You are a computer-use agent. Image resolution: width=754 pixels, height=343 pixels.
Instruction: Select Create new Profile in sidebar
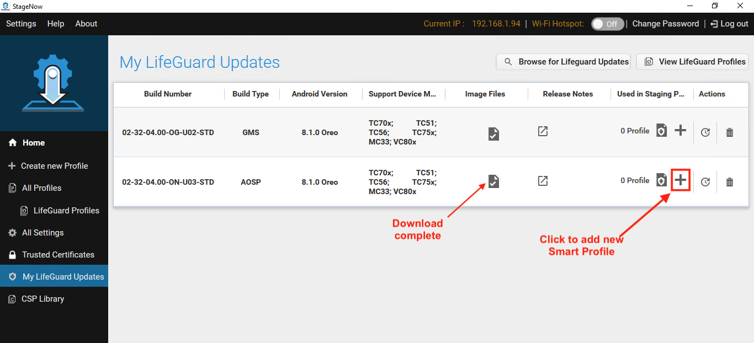tap(54, 166)
